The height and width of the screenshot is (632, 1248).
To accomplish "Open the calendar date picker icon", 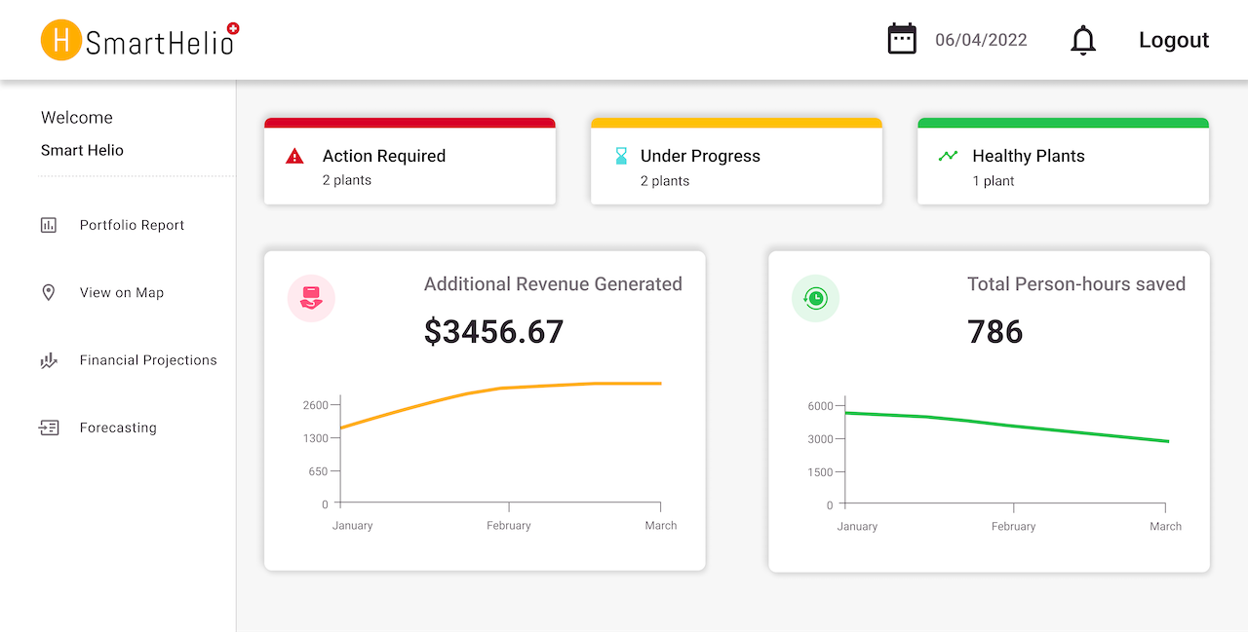I will (902, 39).
